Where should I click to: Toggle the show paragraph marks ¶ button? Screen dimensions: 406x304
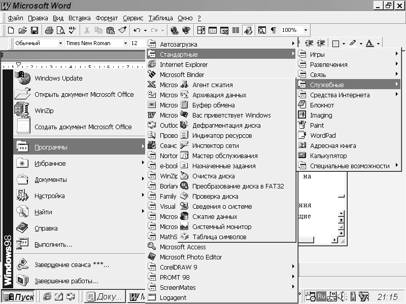[274, 30]
